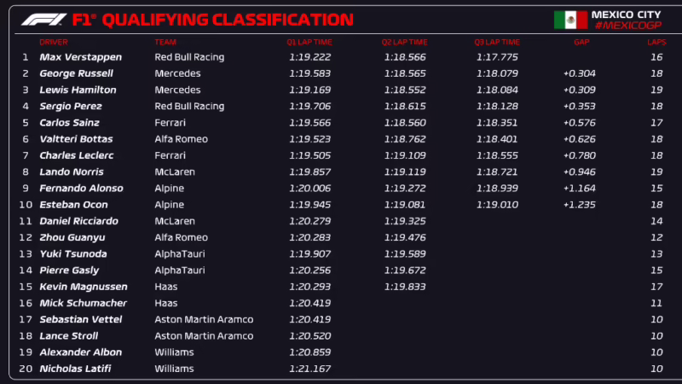Select driver Max Verstappen

[x=80, y=57]
